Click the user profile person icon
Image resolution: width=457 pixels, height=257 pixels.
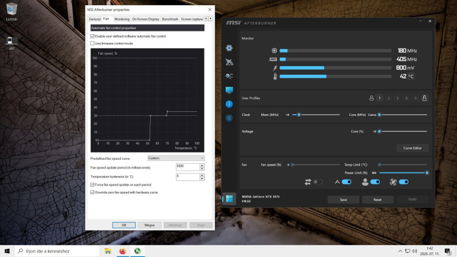(371, 98)
